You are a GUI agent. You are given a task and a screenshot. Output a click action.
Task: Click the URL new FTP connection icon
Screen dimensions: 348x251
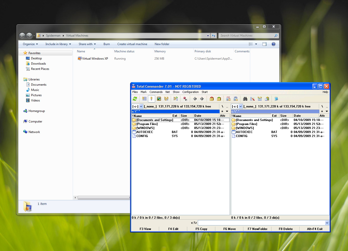236,99
